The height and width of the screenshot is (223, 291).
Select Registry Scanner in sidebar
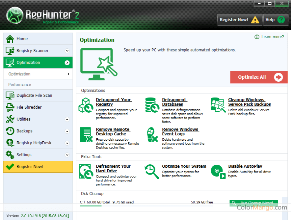coord(38,51)
